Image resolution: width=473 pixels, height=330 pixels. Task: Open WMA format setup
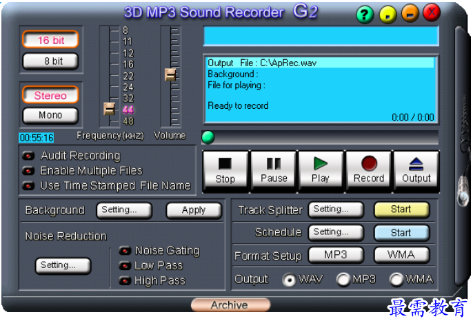(401, 255)
